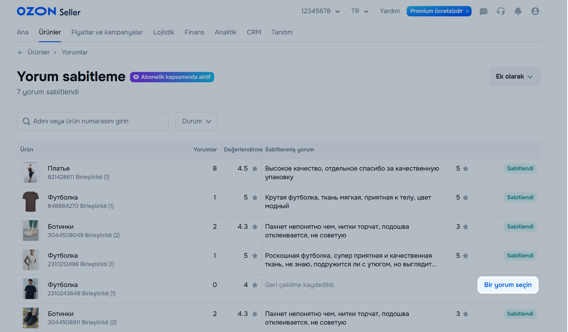568x332 pixels.
Task: Open the Analitik tab
Action: (x=226, y=32)
